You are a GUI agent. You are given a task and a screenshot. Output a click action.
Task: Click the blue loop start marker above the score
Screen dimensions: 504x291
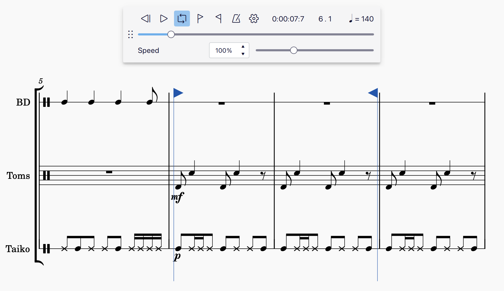pyautogui.click(x=178, y=93)
